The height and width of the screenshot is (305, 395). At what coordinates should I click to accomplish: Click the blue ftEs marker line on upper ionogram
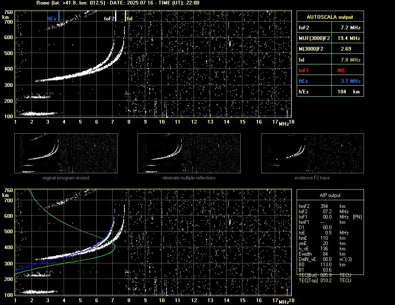(x=59, y=16)
